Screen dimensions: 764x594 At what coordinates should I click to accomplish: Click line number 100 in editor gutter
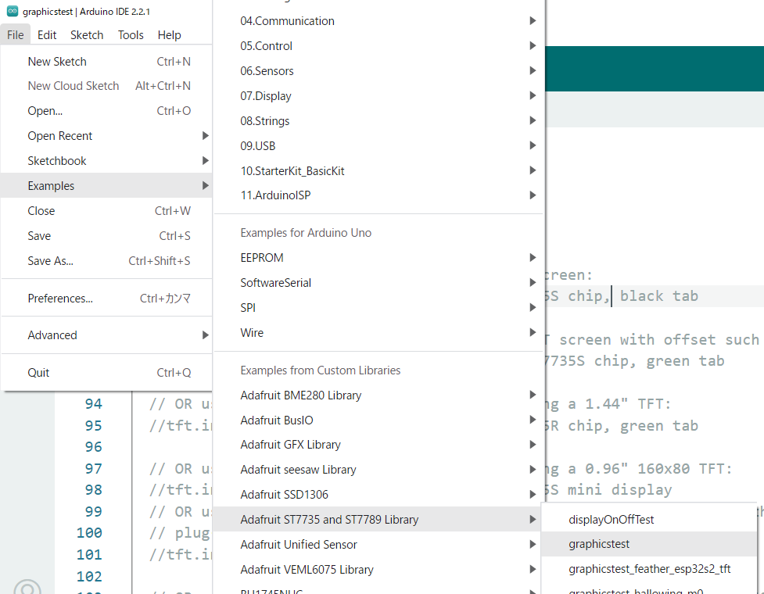[89, 533]
